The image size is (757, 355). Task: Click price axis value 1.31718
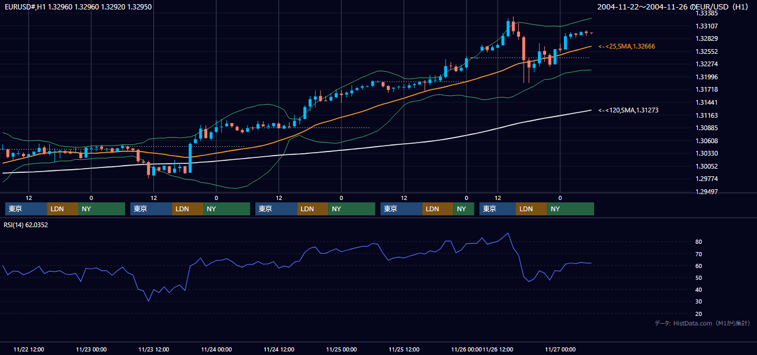(707, 90)
